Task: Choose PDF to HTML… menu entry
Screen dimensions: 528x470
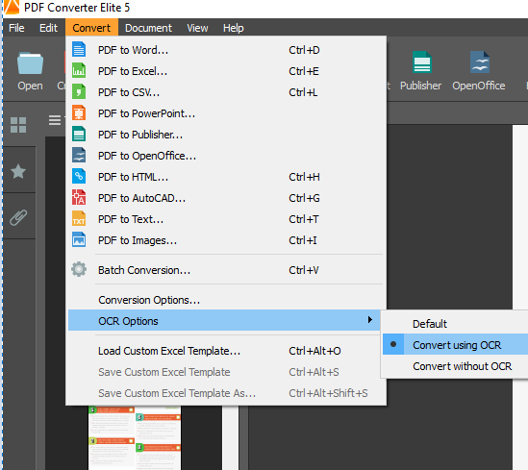Action: (226, 177)
